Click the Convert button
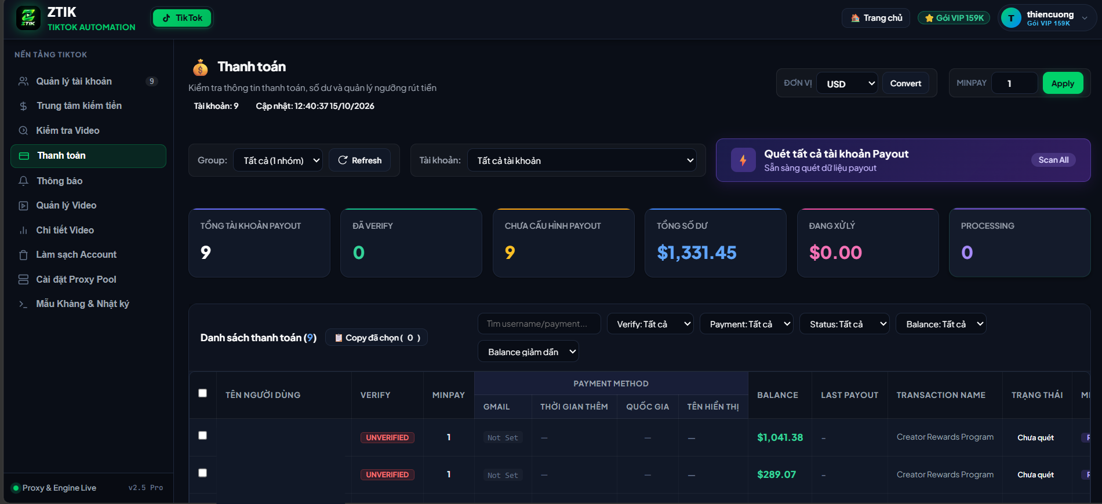 coord(905,83)
